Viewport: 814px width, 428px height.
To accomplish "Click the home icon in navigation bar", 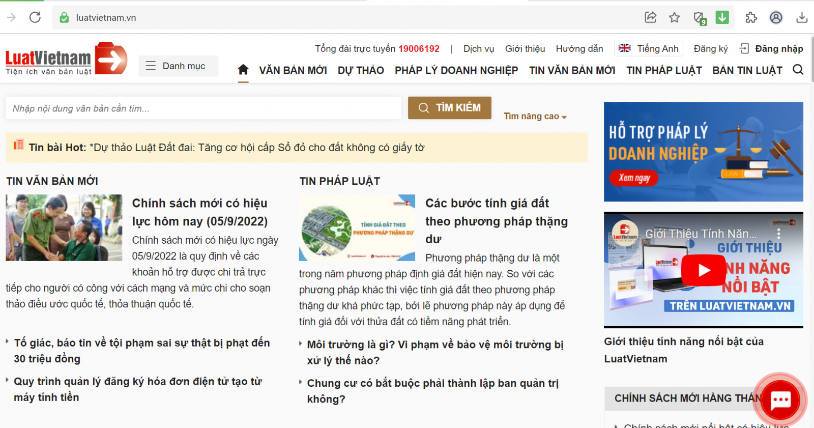I will (243, 70).
